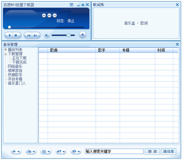Open the 下载完成 list
The height and width of the screenshot is (160, 182).
pos(19,62)
